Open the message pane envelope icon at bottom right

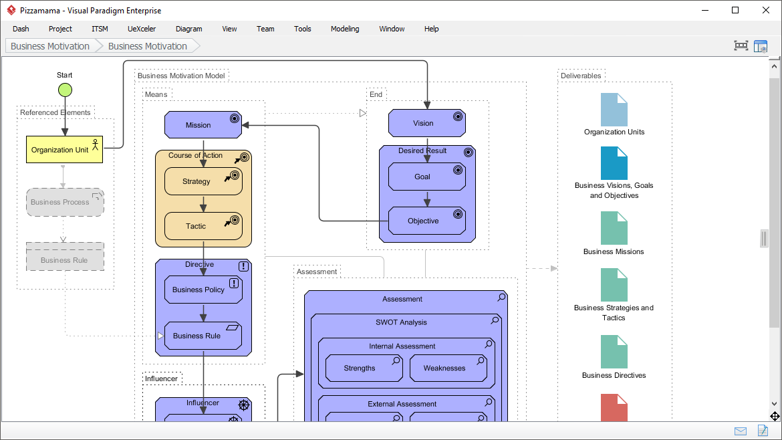click(740, 431)
